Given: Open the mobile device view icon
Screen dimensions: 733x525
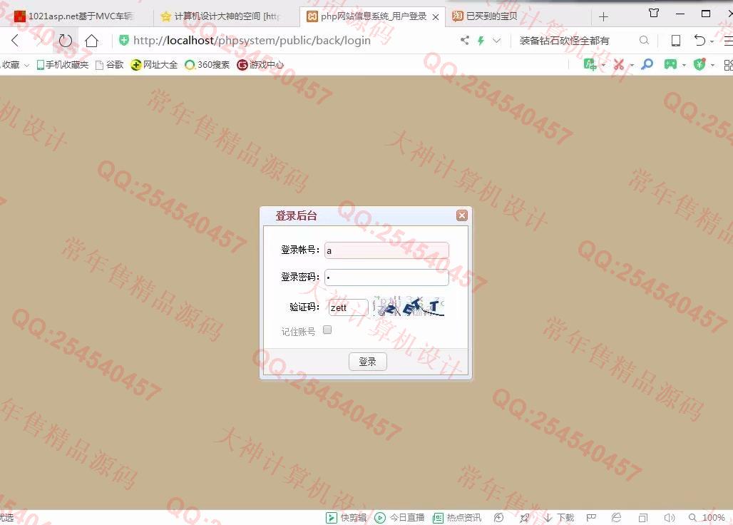Looking at the screenshot, I should (x=675, y=41).
